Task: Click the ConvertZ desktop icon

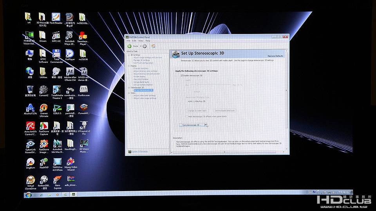Action: pos(43,91)
